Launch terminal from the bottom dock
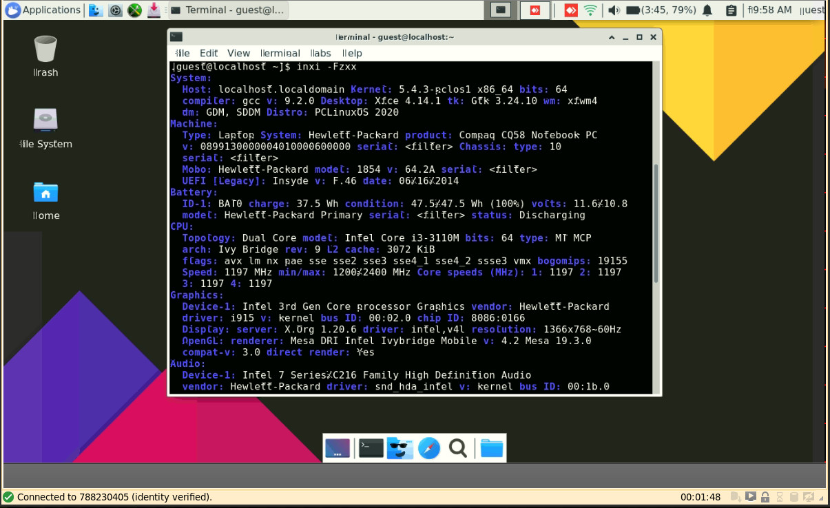This screenshot has height=508, width=830. click(371, 448)
